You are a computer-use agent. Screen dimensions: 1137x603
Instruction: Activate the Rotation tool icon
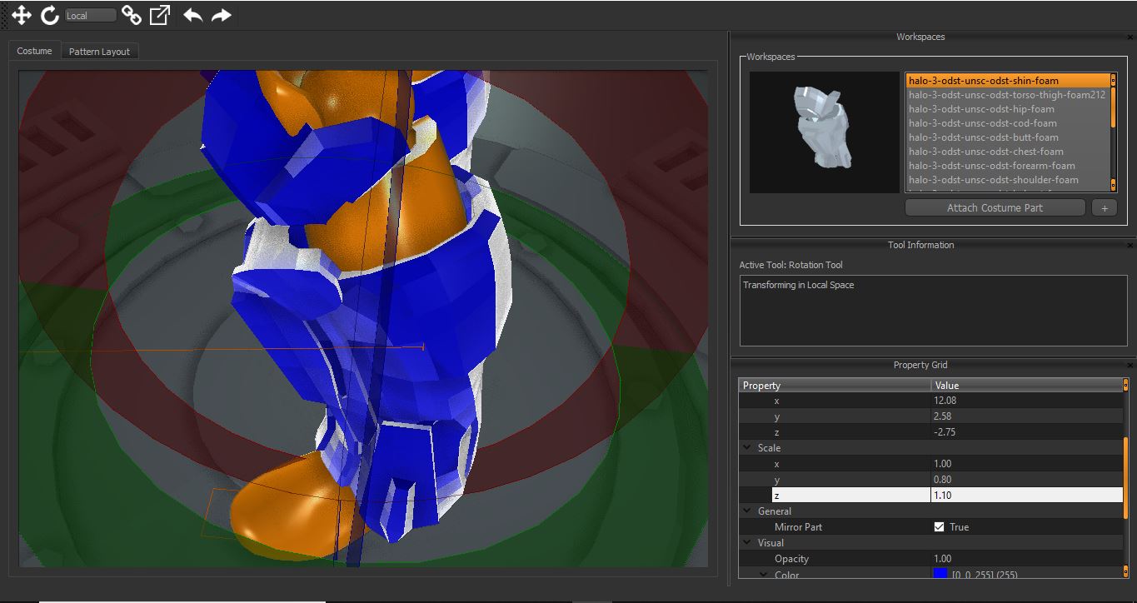50,15
